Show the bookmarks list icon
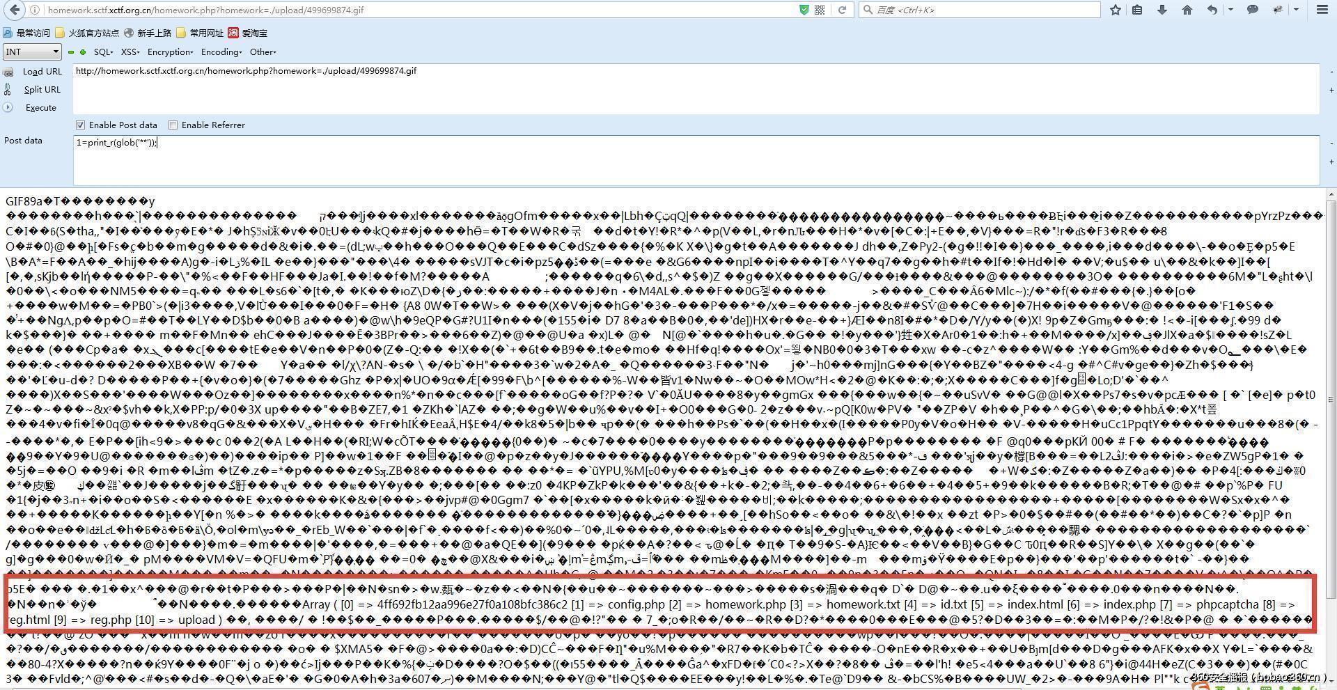The image size is (1337, 690). pyautogui.click(x=1137, y=10)
